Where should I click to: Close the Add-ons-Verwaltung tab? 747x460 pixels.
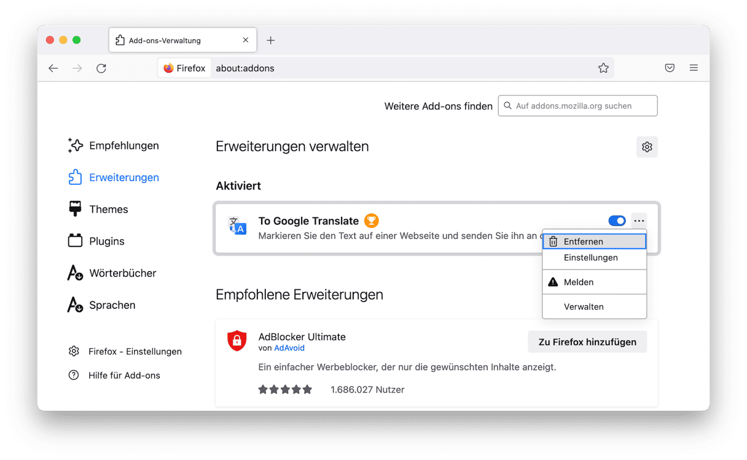coord(246,41)
